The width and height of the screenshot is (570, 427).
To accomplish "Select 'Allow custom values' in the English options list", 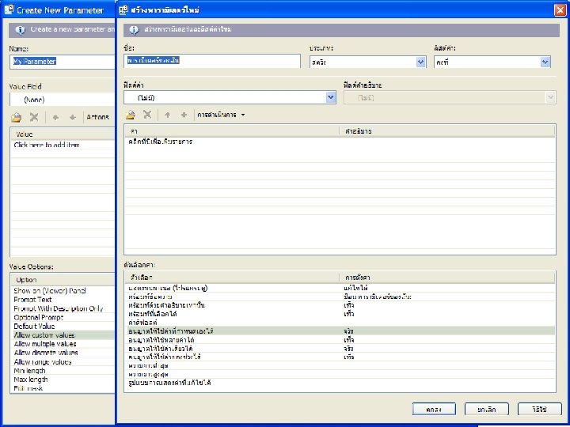I will [x=44, y=334].
